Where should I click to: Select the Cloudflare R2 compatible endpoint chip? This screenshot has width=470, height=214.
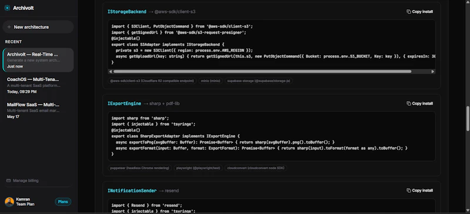click(152, 81)
